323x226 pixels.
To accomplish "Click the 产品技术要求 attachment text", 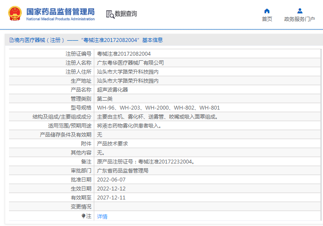I will click(112, 143).
